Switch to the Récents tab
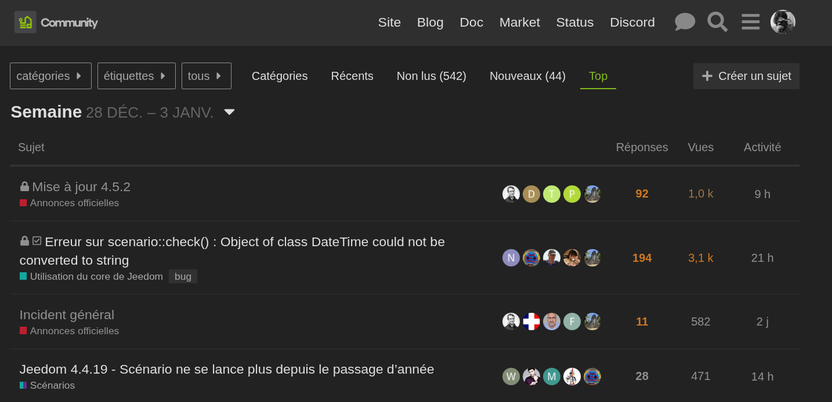 click(x=352, y=76)
